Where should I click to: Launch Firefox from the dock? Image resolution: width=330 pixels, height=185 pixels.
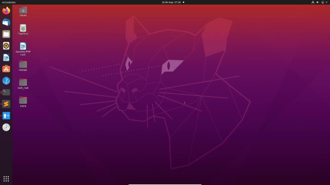6,11
